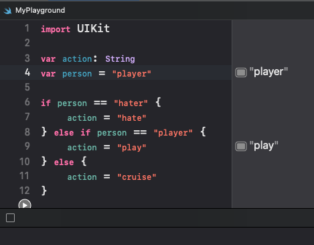Screen dimensions: 314x245
Task: Open Quick Look for the "play" result
Action: click(241, 146)
